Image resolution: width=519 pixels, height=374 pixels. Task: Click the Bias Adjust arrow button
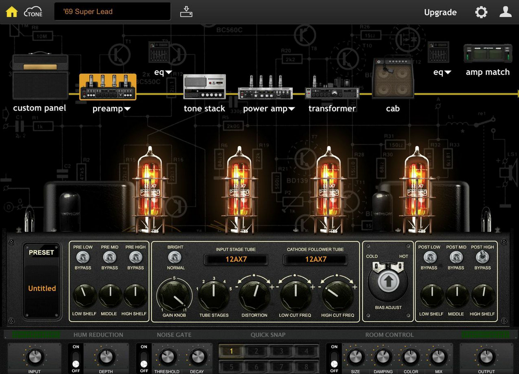(x=388, y=282)
